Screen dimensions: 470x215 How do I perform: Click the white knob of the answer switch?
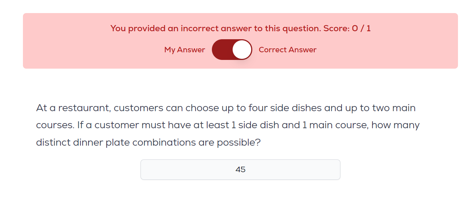coord(242,50)
